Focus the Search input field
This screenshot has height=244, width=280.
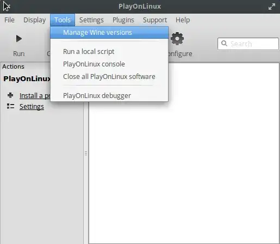point(248,44)
